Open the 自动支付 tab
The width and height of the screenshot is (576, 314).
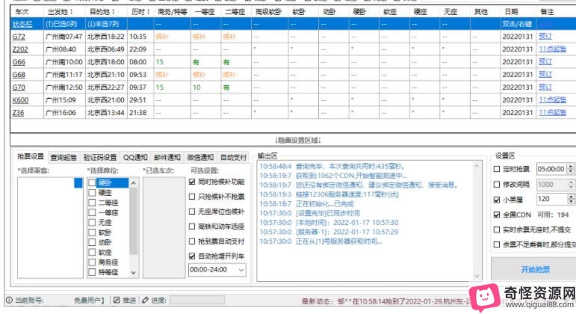[x=233, y=157]
